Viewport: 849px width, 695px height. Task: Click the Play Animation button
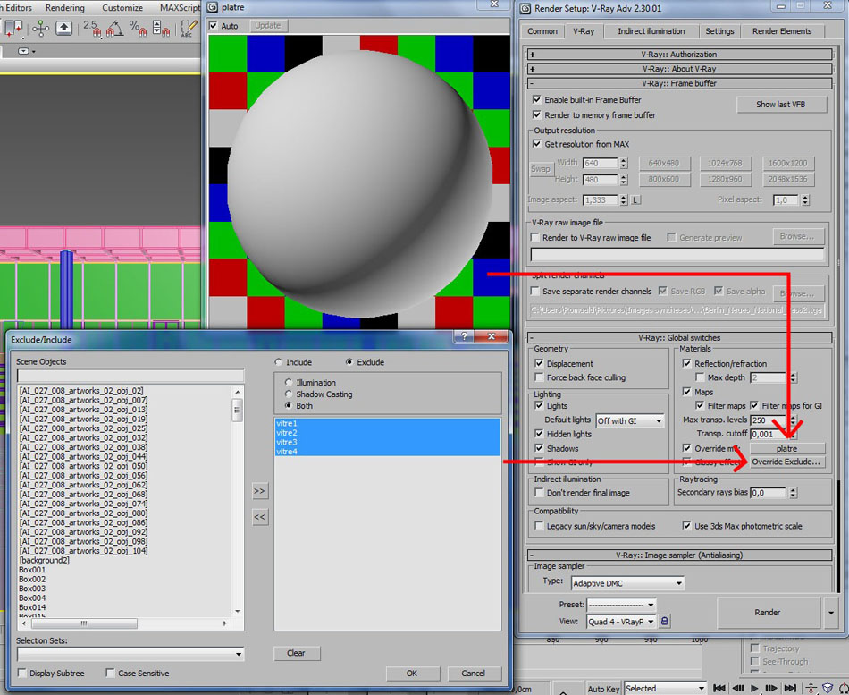pos(755,688)
